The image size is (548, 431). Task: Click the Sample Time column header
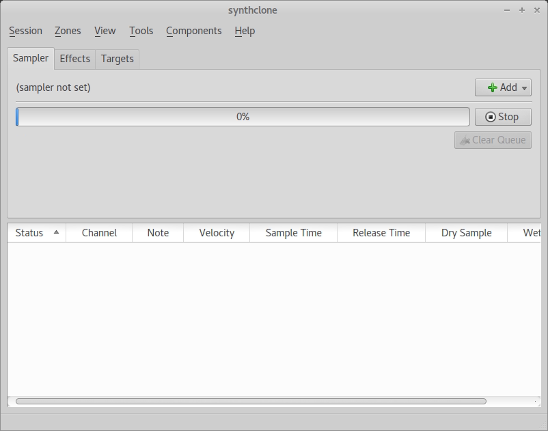pos(294,233)
